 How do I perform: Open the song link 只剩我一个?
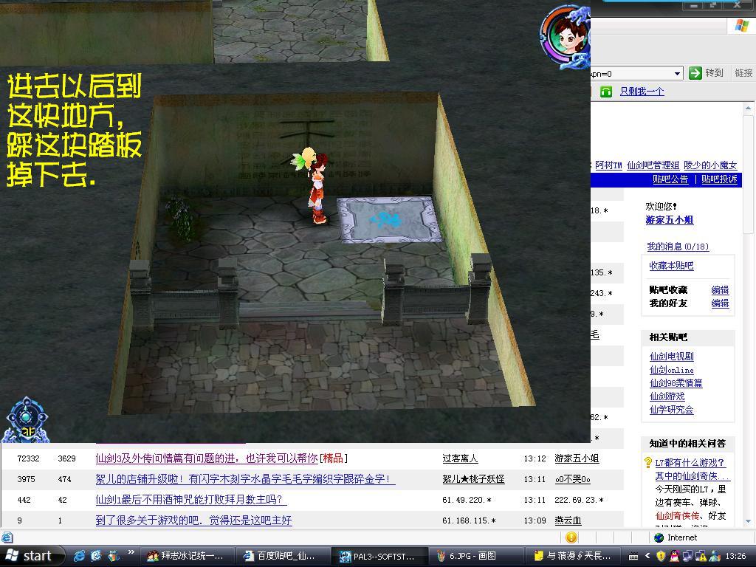tap(642, 91)
